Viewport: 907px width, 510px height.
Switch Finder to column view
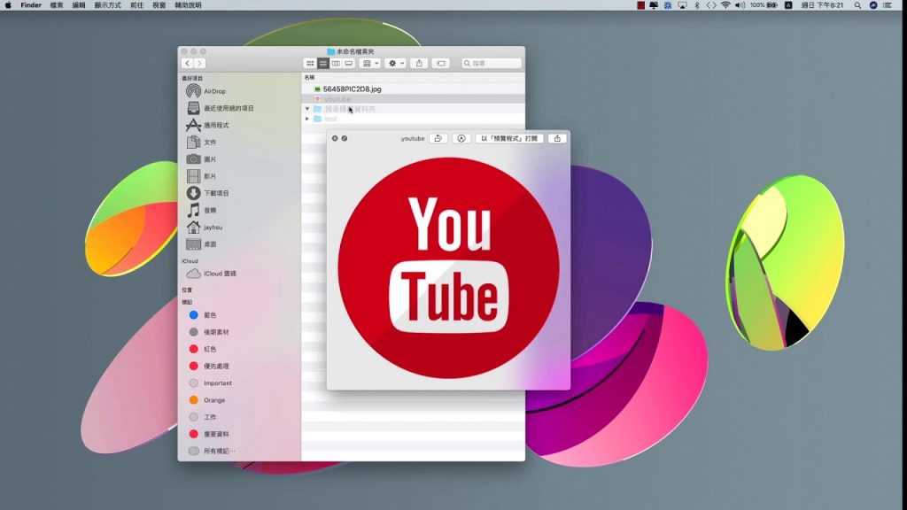[336, 64]
